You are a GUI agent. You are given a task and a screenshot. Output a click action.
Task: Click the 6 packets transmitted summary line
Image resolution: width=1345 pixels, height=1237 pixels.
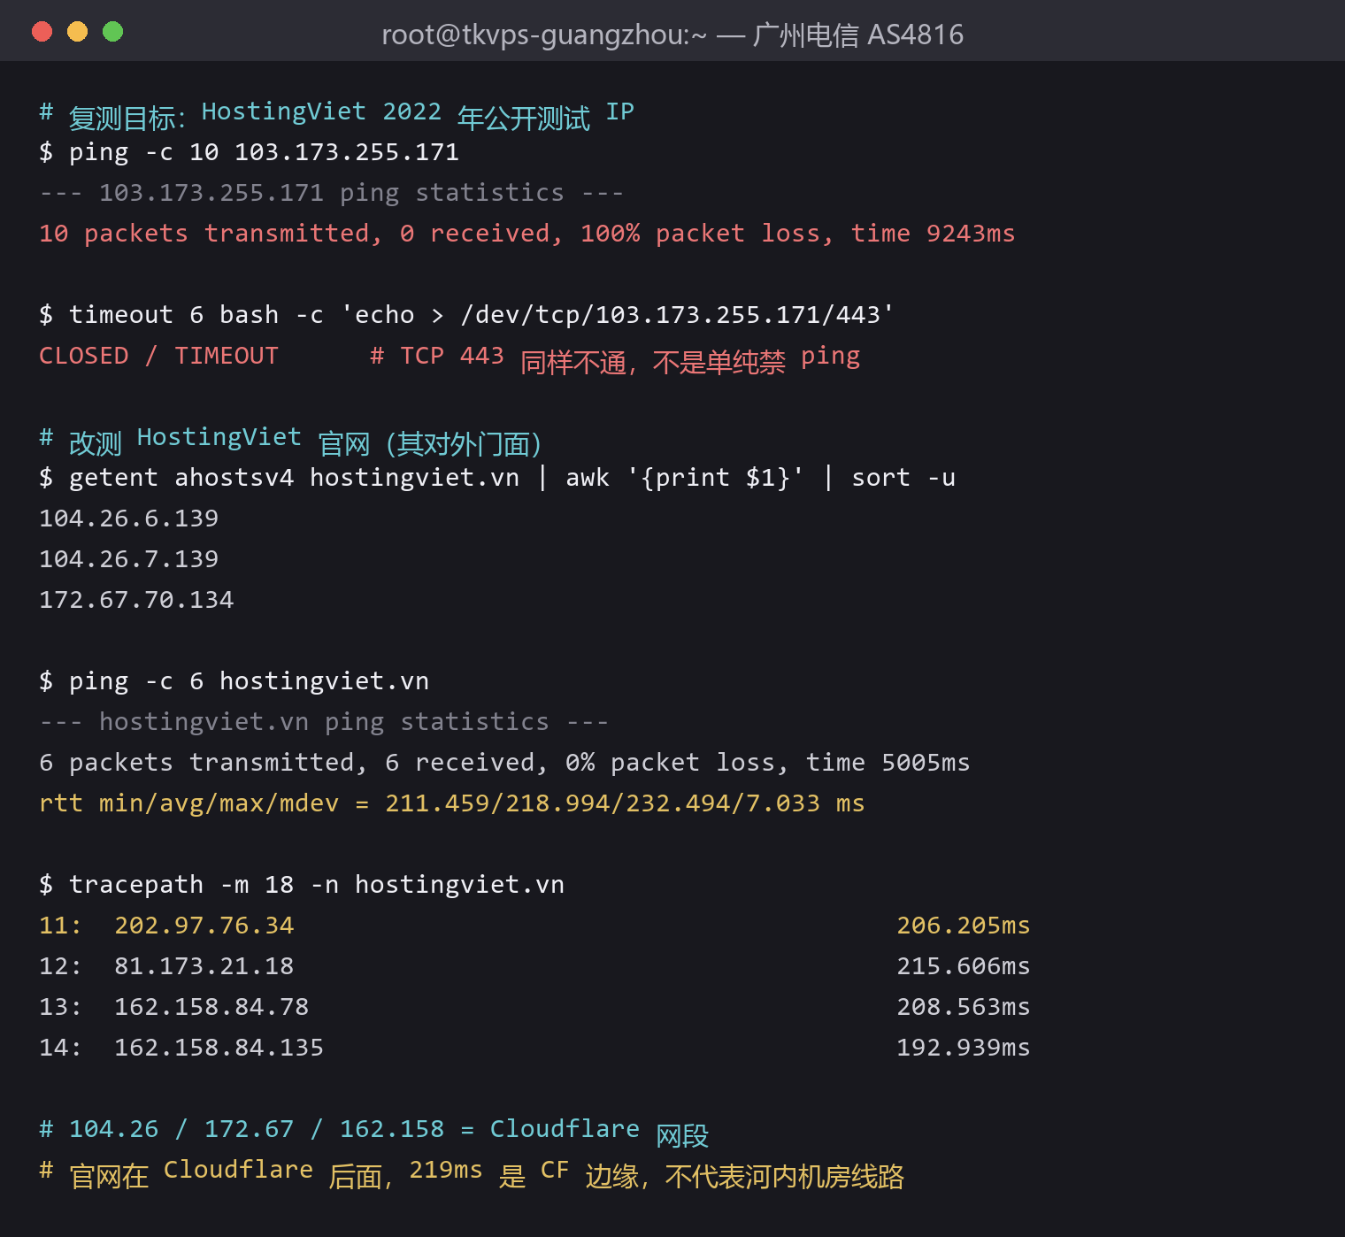tap(504, 763)
